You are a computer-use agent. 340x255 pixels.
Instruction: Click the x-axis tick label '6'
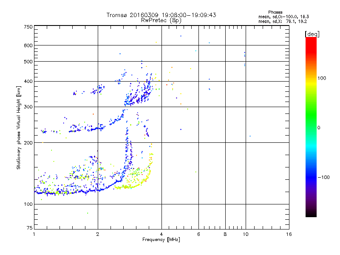[x=198, y=234]
